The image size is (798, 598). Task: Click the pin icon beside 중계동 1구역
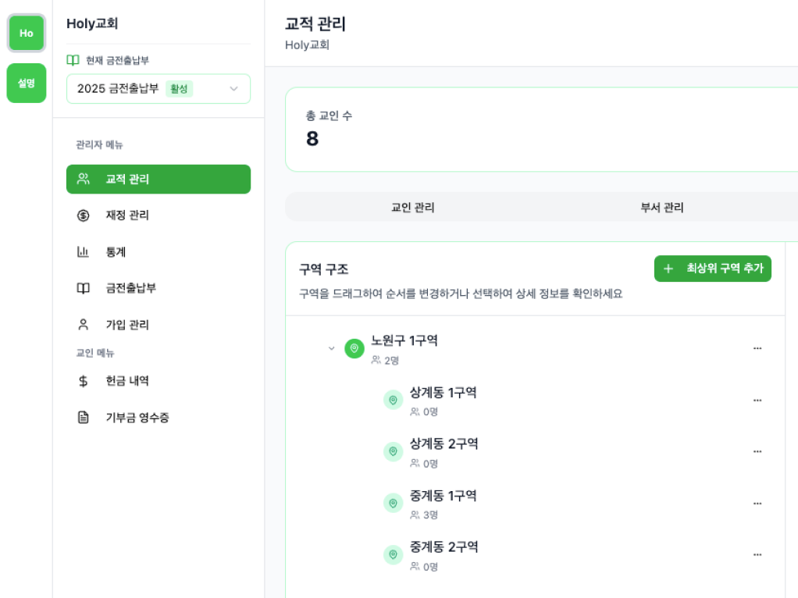pos(393,503)
